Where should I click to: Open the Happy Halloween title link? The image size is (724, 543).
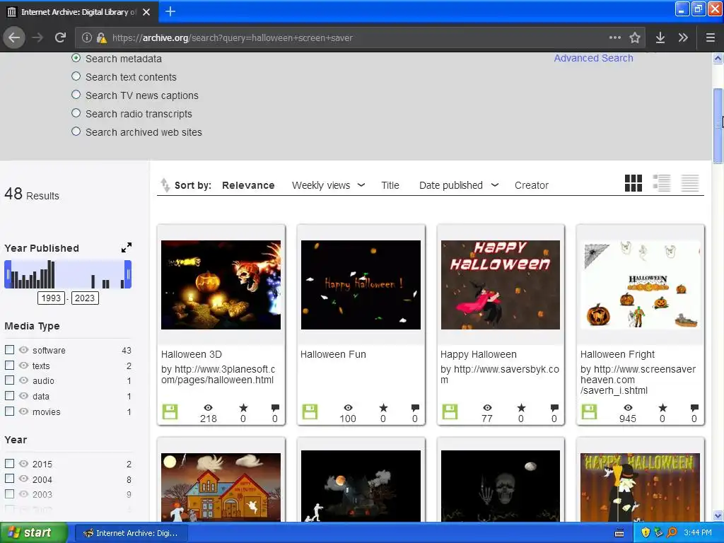tap(479, 354)
